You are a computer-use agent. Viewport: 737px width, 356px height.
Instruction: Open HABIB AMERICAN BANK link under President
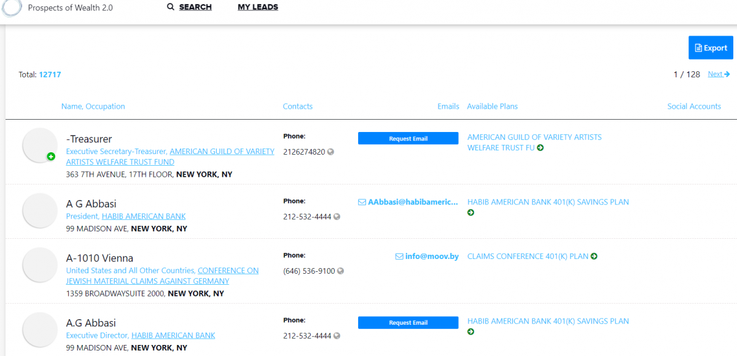tap(144, 217)
